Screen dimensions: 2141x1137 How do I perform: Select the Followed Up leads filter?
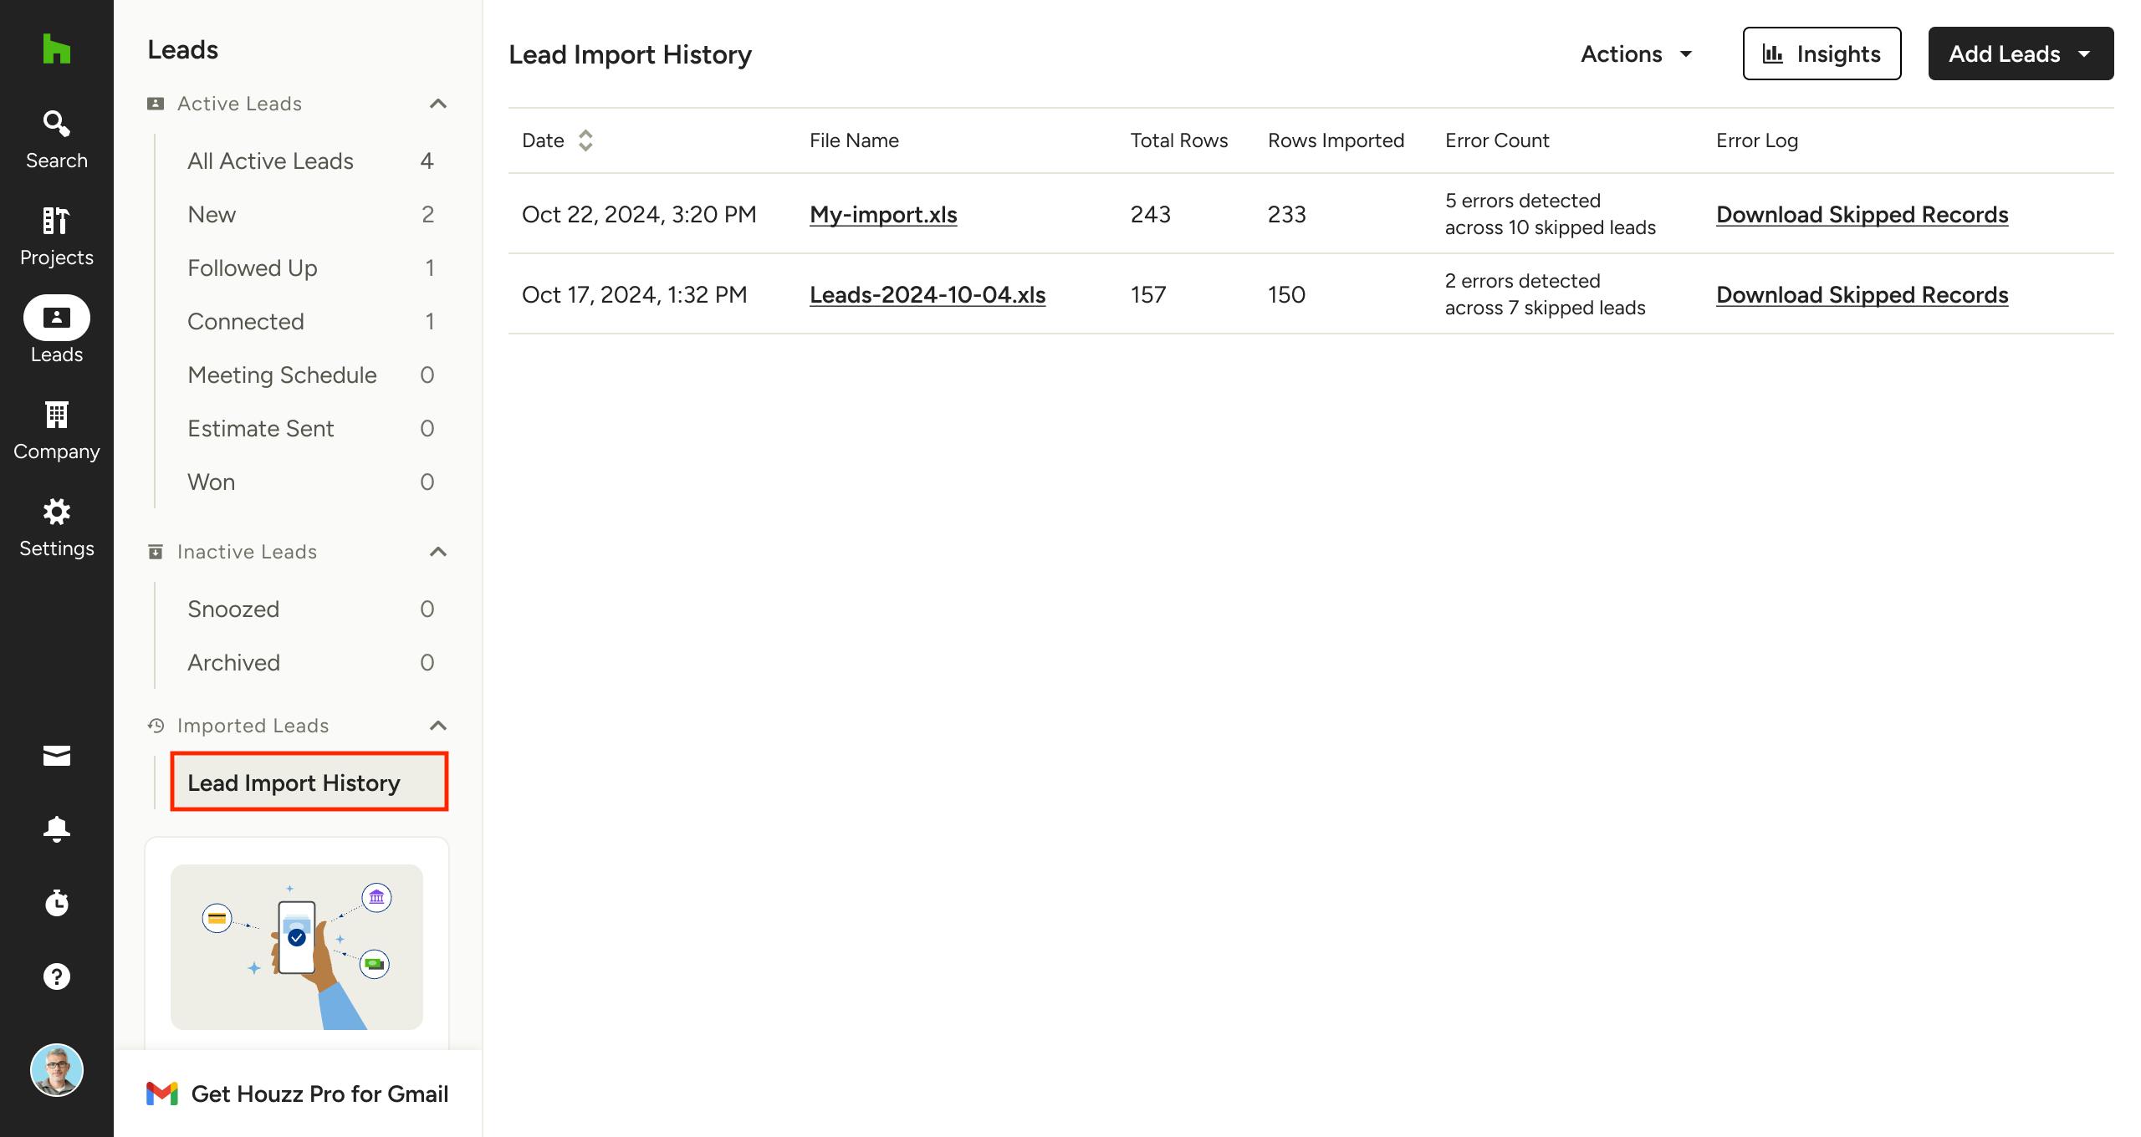click(253, 268)
